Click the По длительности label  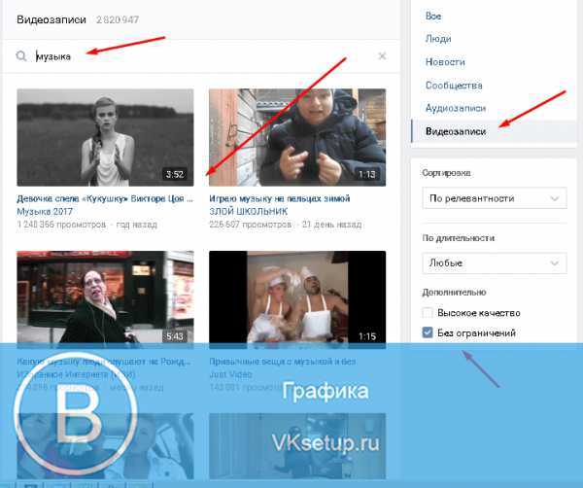pos(458,238)
